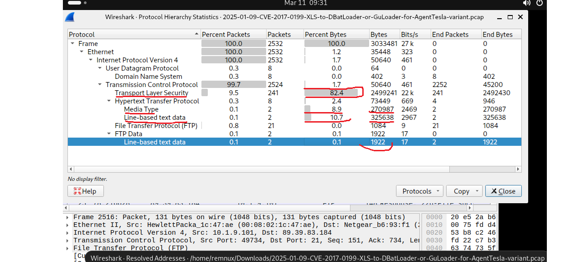Collapse the Transmission Control Protocol node

(x=100, y=85)
